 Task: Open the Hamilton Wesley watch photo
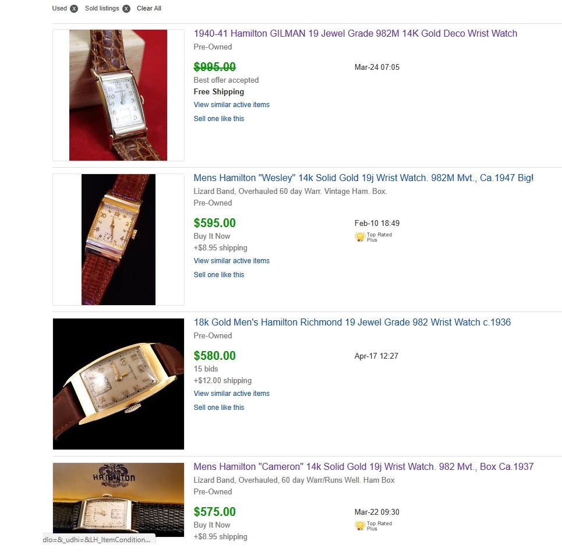(x=118, y=239)
